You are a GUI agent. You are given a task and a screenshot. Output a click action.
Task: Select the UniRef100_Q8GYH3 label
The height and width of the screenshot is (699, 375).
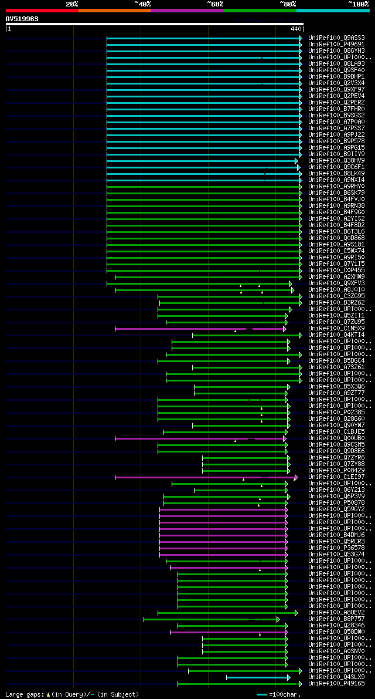pos(336,51)
